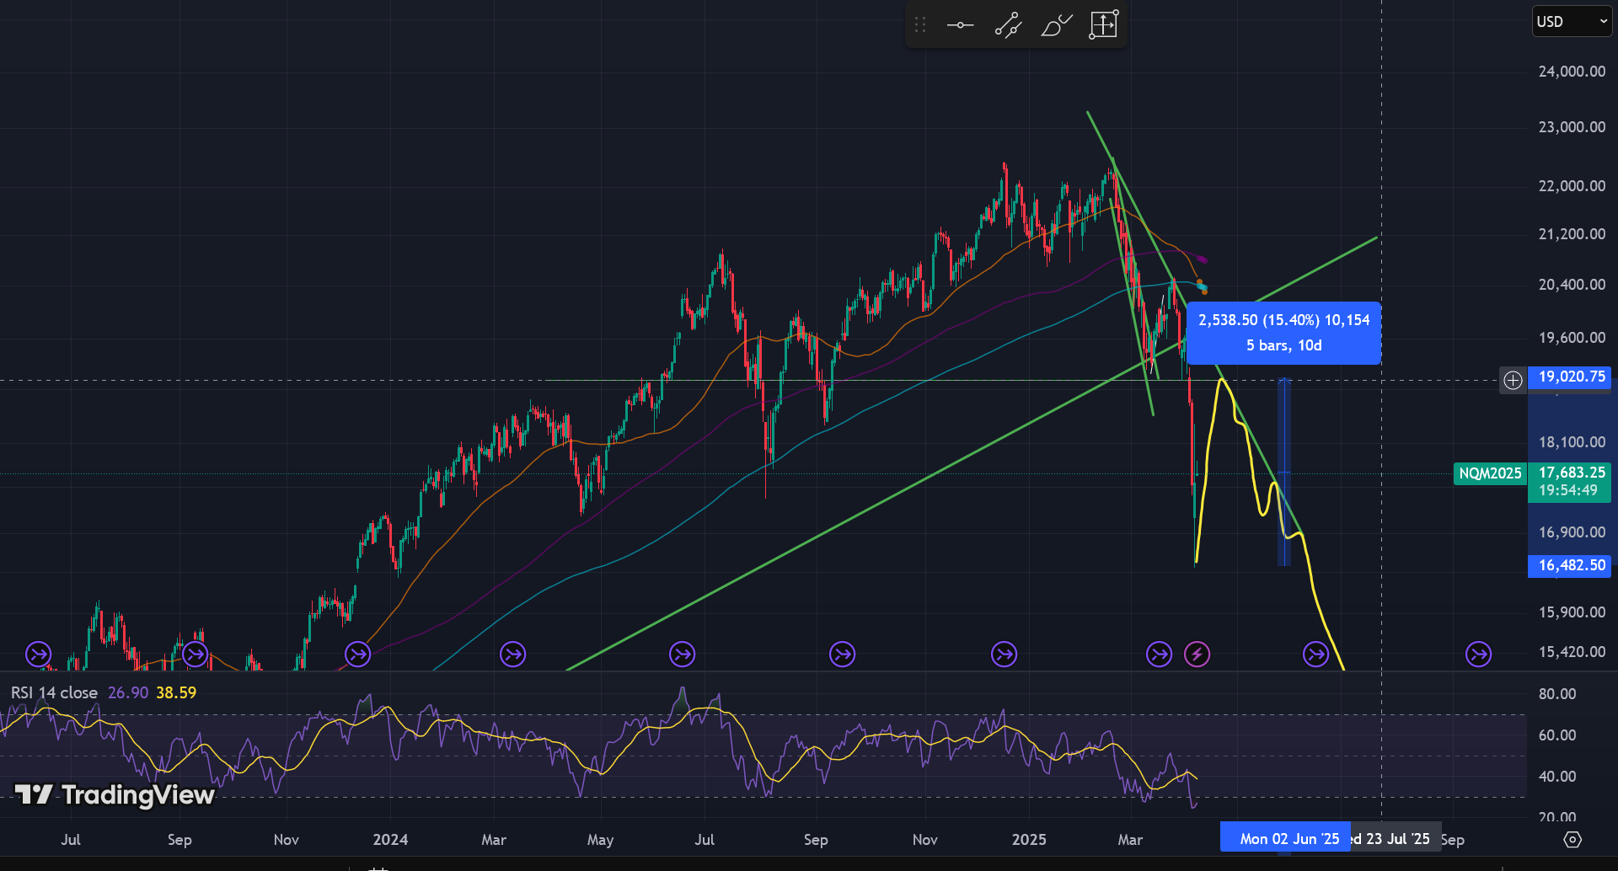This screenshot has height=871, width=1618.
Task: Open chart settings hexagon icon
Action: (x=1572, y=839)
